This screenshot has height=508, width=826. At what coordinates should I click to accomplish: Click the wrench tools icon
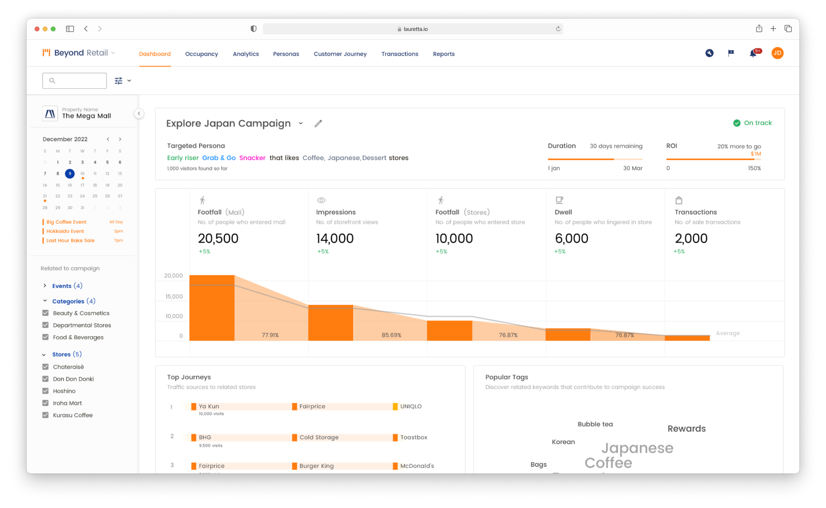pos(709,53)
